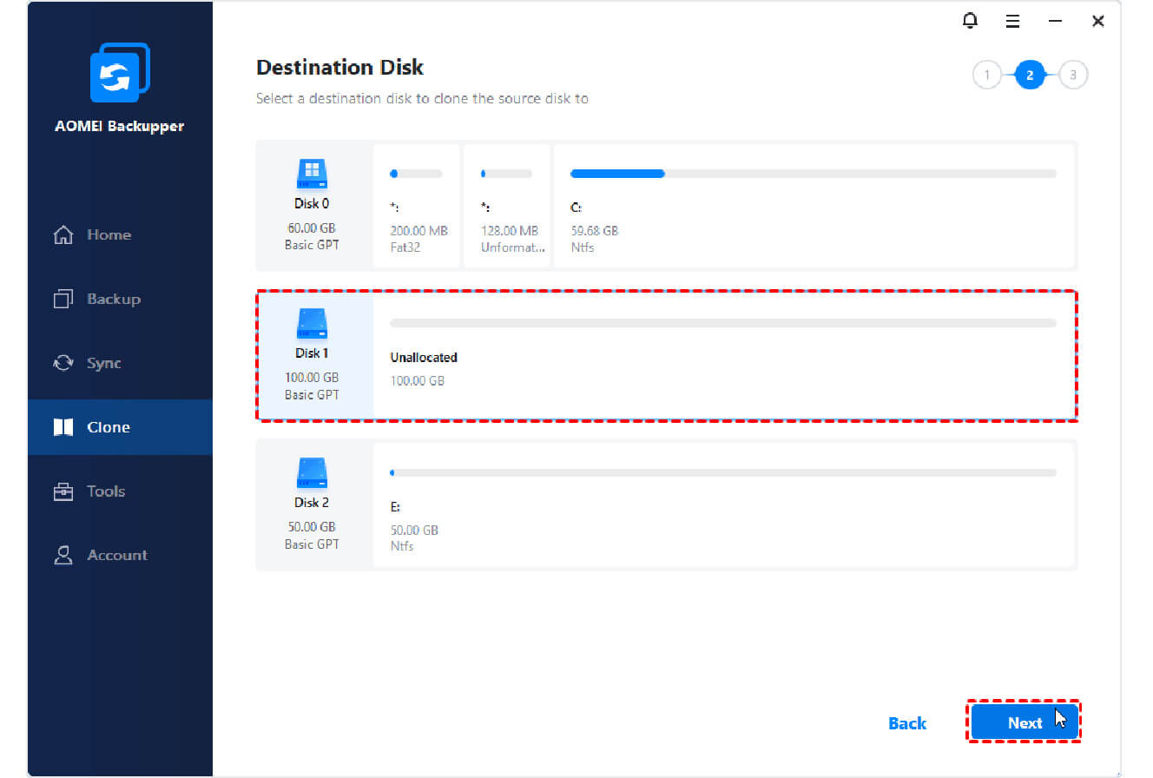Select the 200.00 MB Fat32 partition
The height and width of the screenshot is (778, 1153).
416,206
